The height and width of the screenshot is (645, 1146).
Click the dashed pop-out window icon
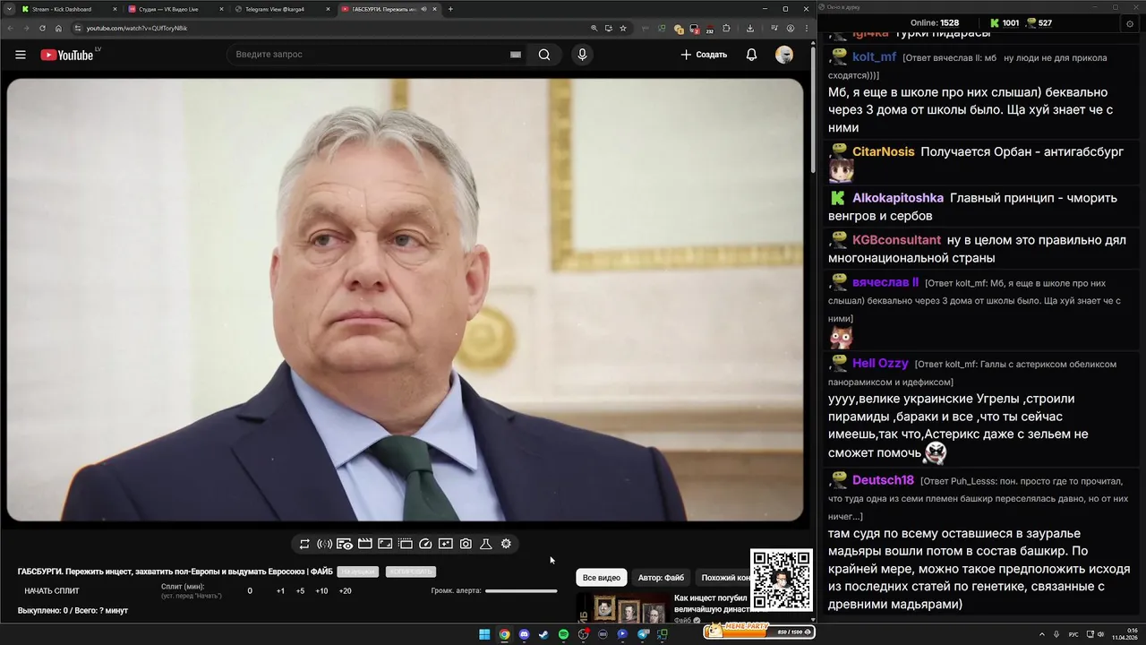pos(406,544)
